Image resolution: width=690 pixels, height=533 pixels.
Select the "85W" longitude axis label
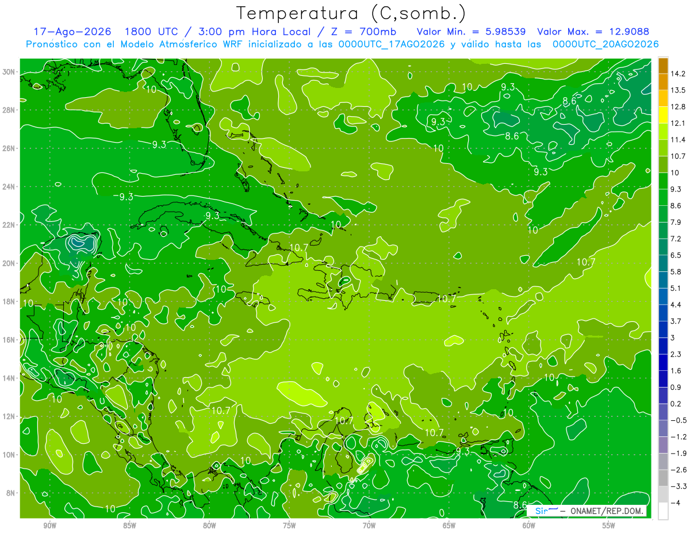click(x=129, y=526)
